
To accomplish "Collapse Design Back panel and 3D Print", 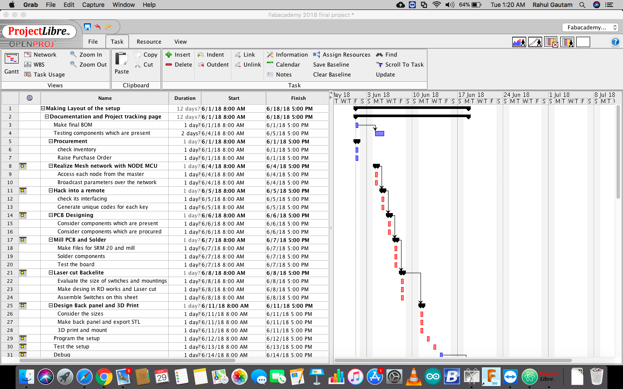I will coord(51,306).
